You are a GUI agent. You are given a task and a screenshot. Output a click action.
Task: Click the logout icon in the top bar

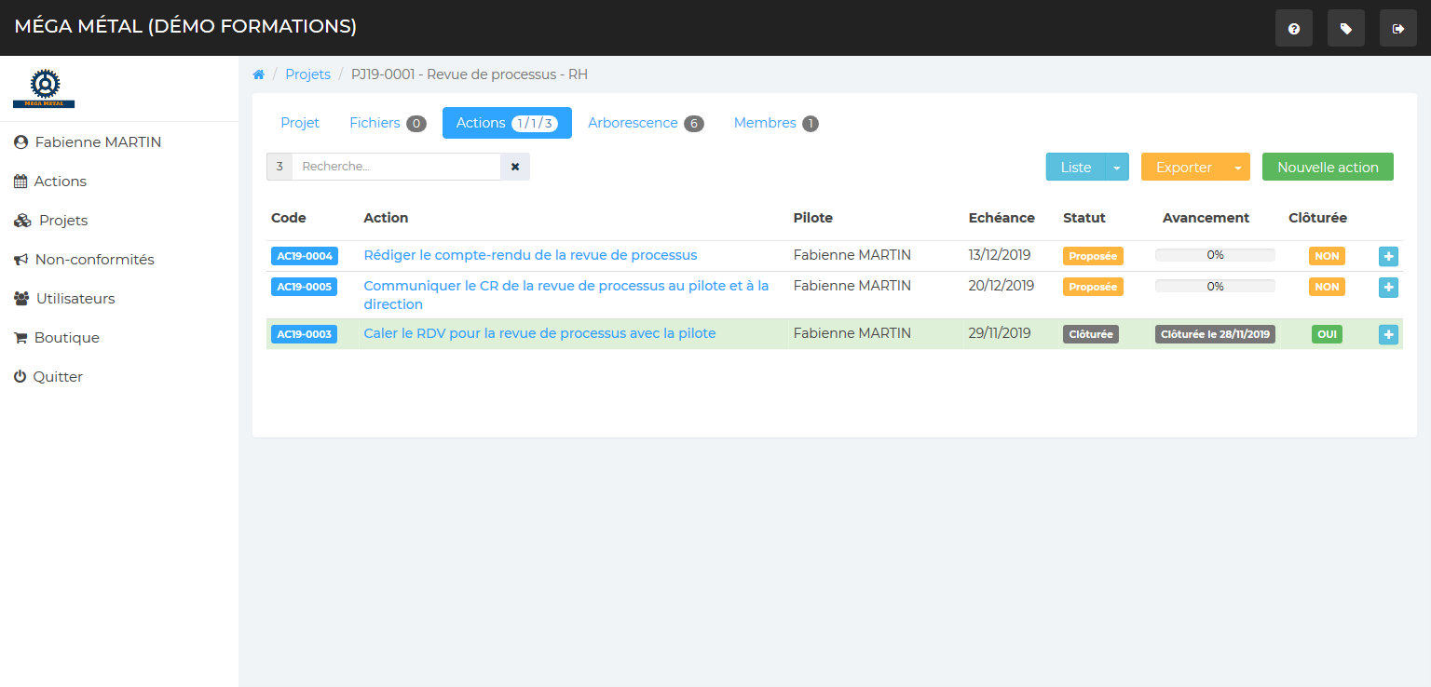[1397, 29]
